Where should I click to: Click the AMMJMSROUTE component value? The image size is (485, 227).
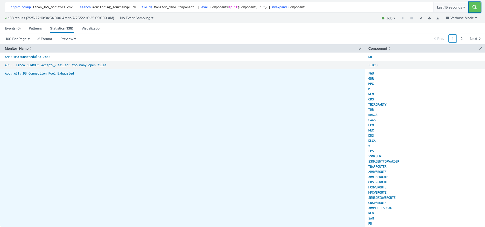point(378,177)
